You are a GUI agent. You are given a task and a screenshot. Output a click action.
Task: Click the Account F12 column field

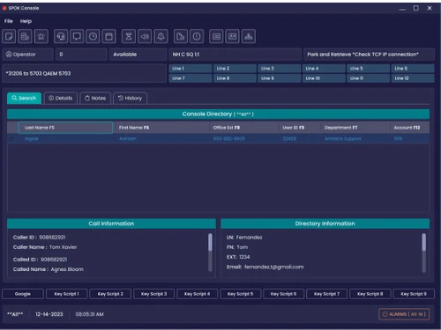pos(410,128)
